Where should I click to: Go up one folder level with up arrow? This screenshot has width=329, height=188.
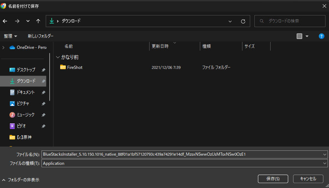click(38, 21)
